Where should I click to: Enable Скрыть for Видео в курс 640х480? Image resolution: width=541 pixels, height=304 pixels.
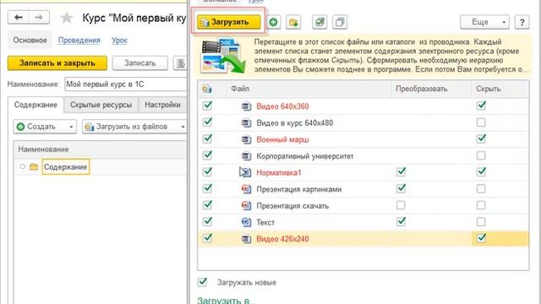coord(481,122)
